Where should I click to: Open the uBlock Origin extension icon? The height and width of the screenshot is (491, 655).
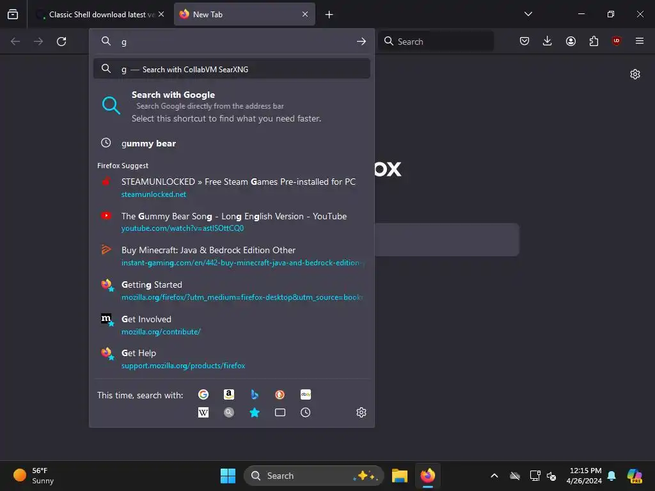[x=616, y=41]
